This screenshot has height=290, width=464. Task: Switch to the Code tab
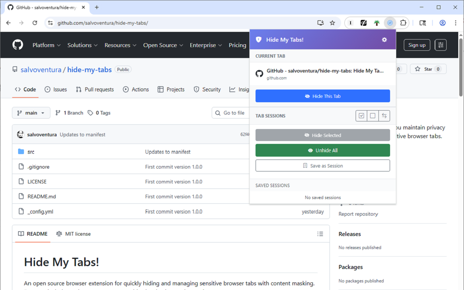25,90
